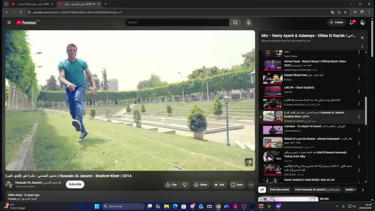
Task: Open options for Abd El Basset Hamouda item
Action: coord(359,156)
